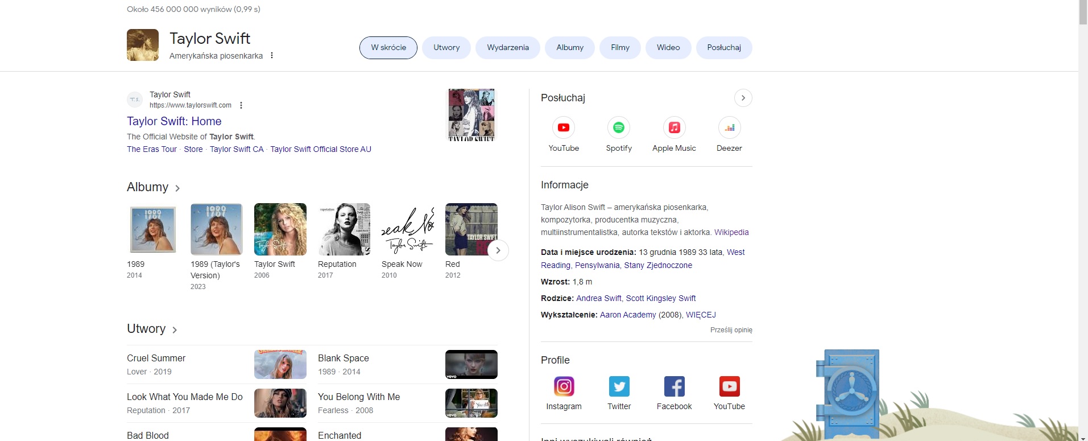
Task: Open the Taylor Swift: Home result
Action: (x=174, y=121)
